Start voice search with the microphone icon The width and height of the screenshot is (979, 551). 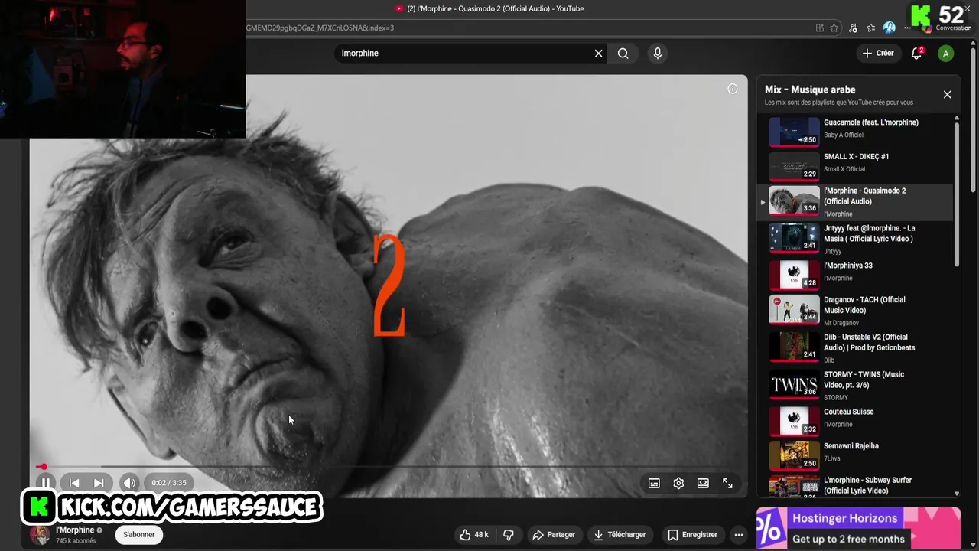[657, 53]
